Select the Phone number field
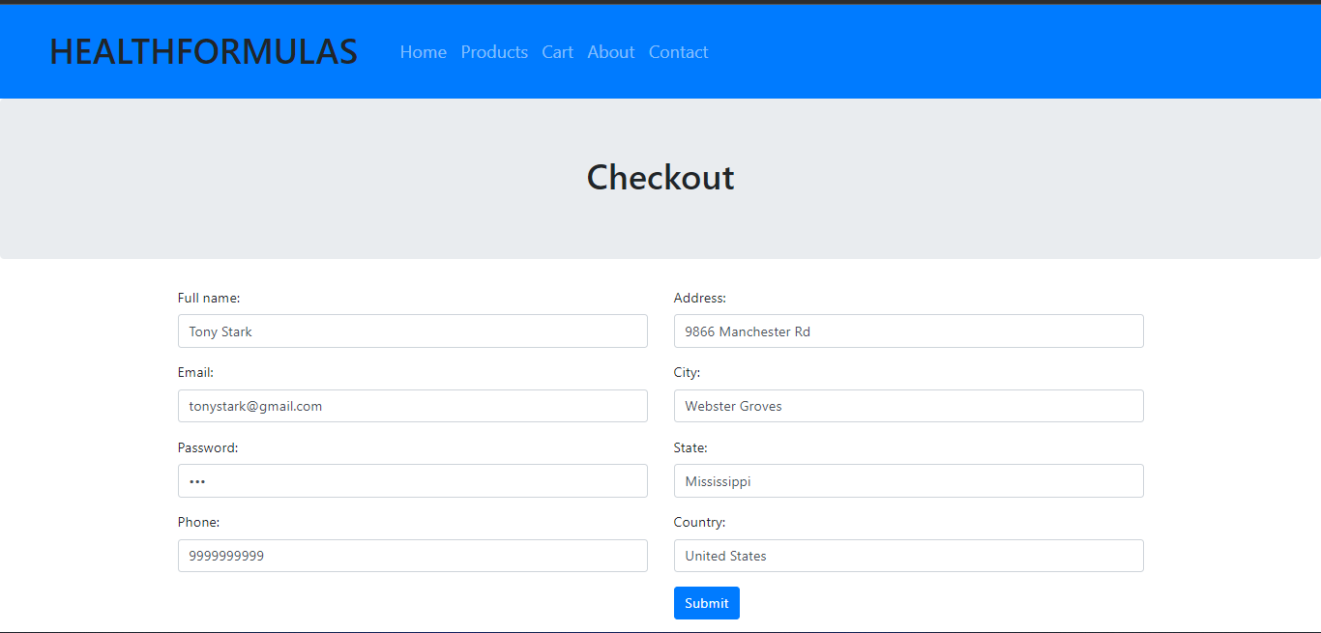 point(412,555)
